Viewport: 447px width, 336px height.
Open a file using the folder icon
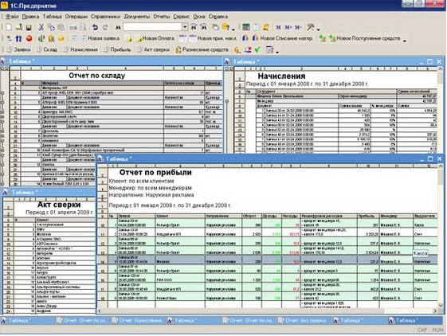19,27
